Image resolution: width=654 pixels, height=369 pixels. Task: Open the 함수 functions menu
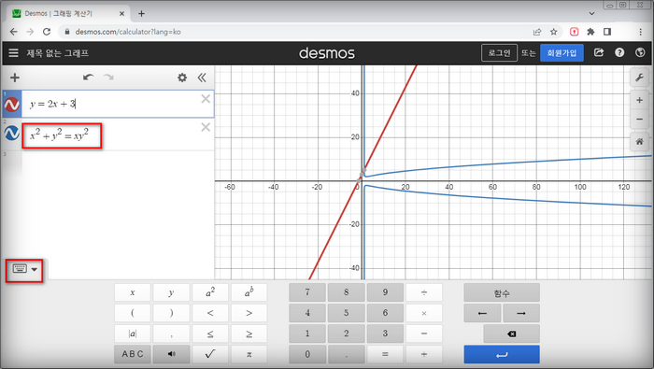(502, 292)
